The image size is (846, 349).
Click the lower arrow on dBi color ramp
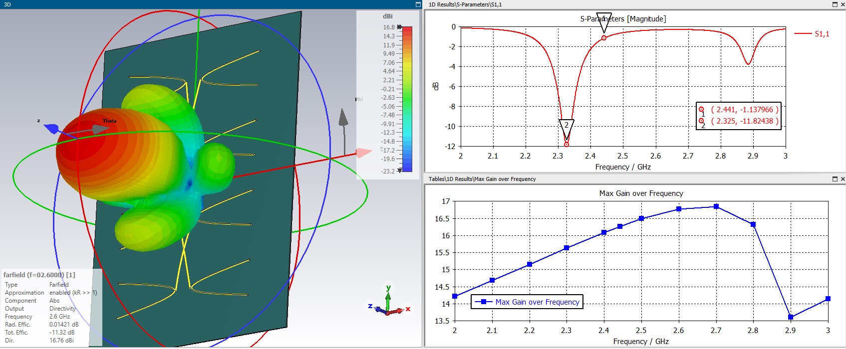(399, 171)
